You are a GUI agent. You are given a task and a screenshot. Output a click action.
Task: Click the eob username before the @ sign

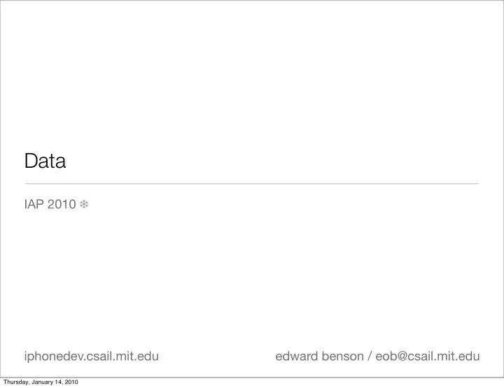pos(386,357)
